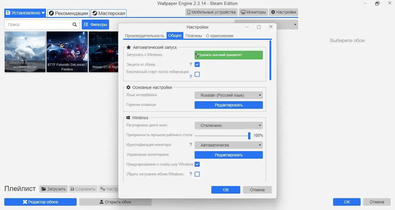Click the 100% transparency value

[258, 135]
